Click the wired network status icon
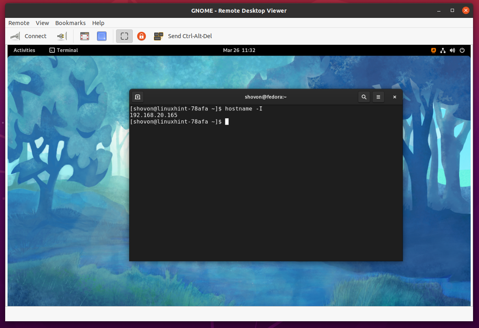479x328 pixels. pos(443,50)
